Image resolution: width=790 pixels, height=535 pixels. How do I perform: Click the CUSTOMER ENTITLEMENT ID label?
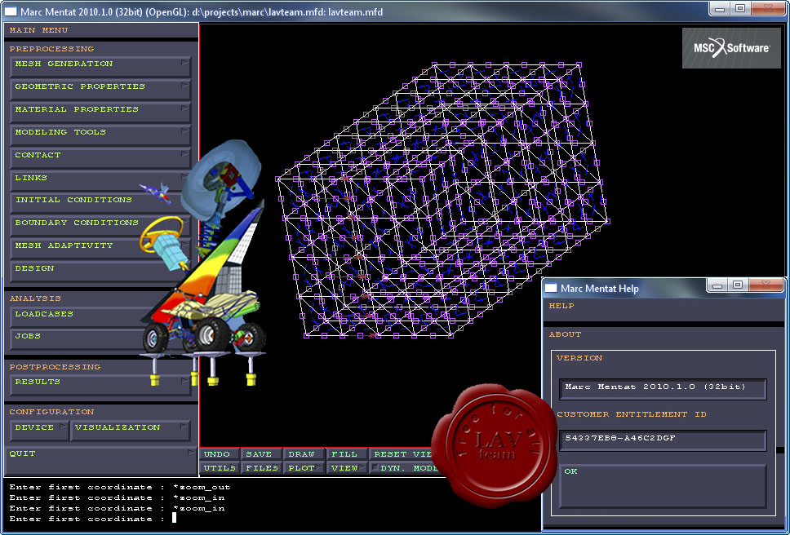[x=632, y=414]
